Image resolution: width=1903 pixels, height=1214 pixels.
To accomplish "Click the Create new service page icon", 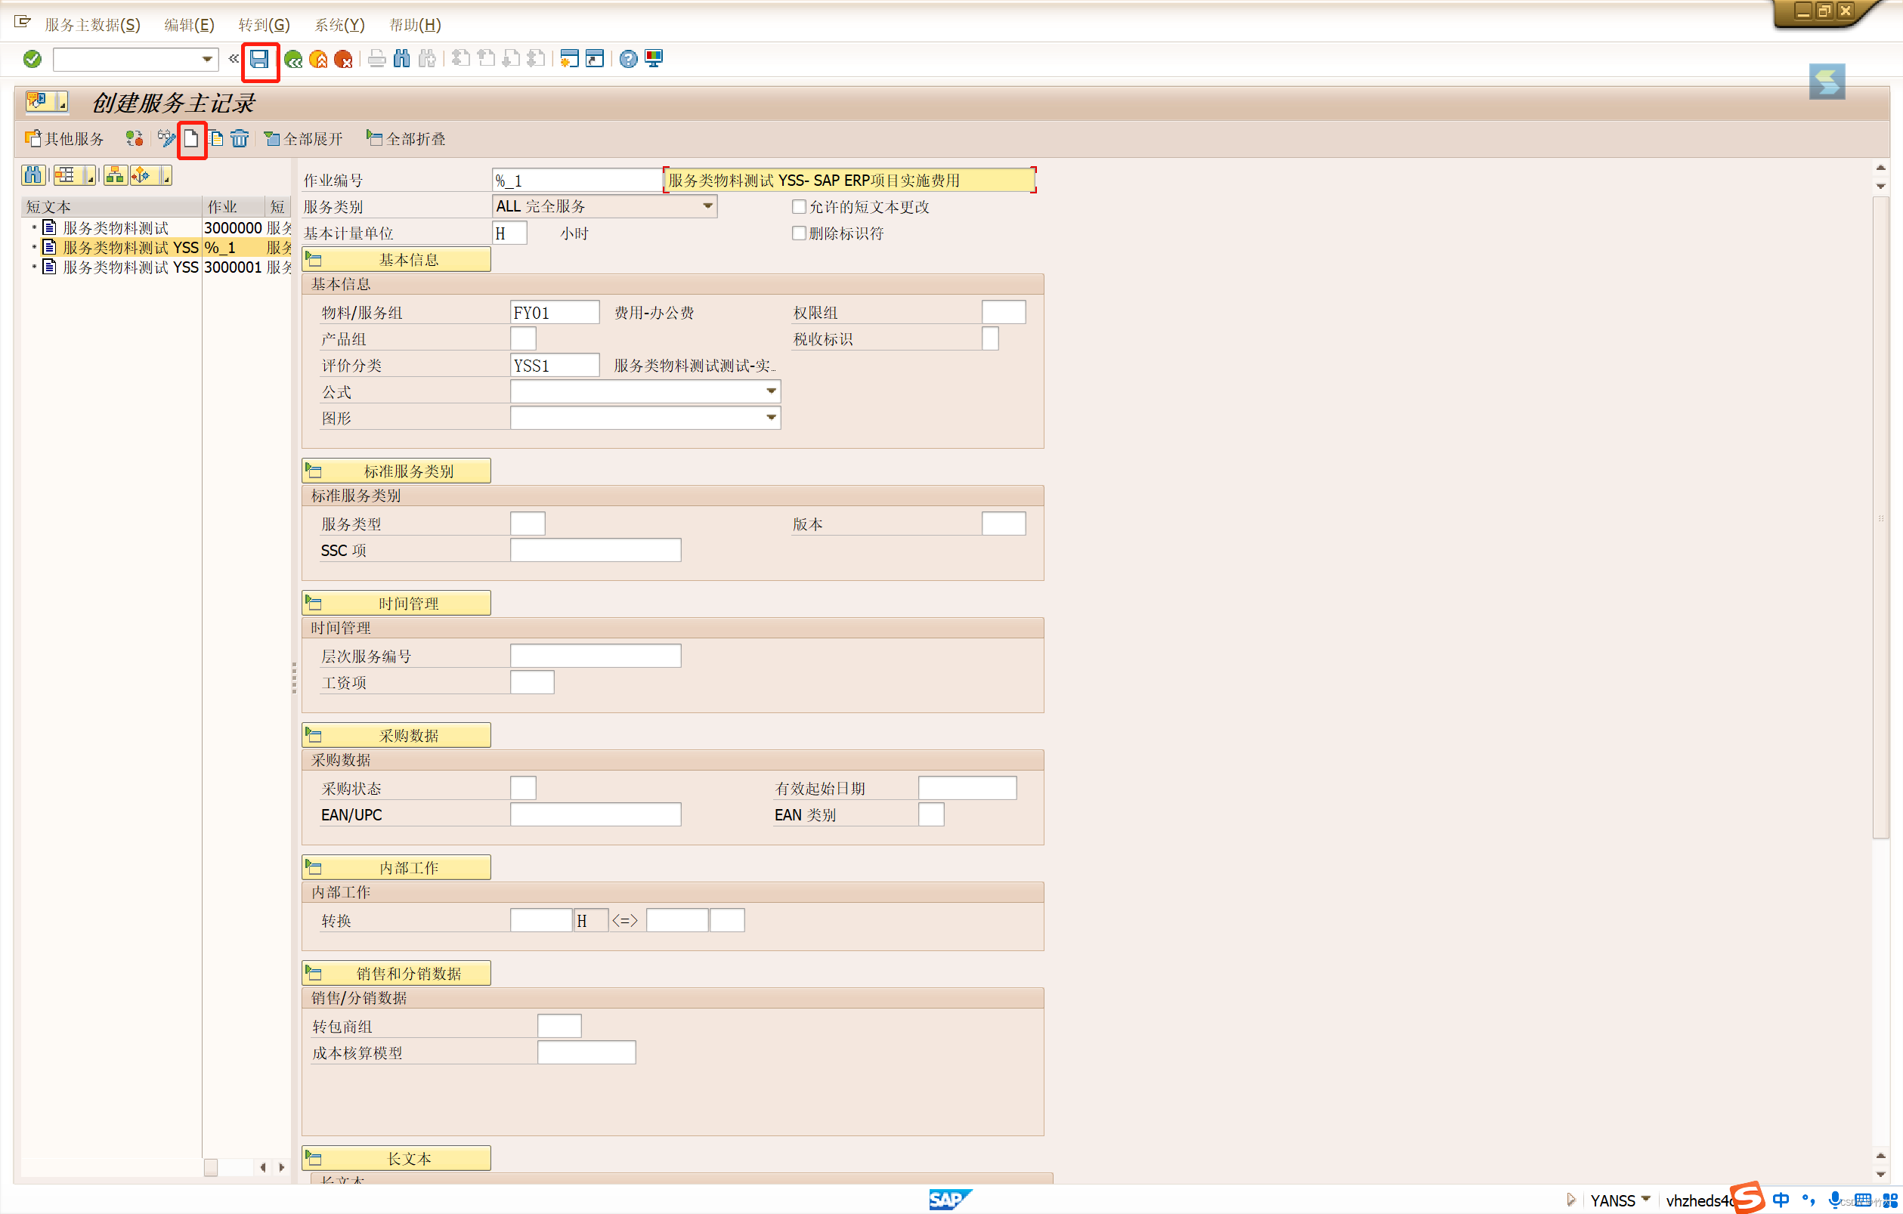I will click(191, 139).
